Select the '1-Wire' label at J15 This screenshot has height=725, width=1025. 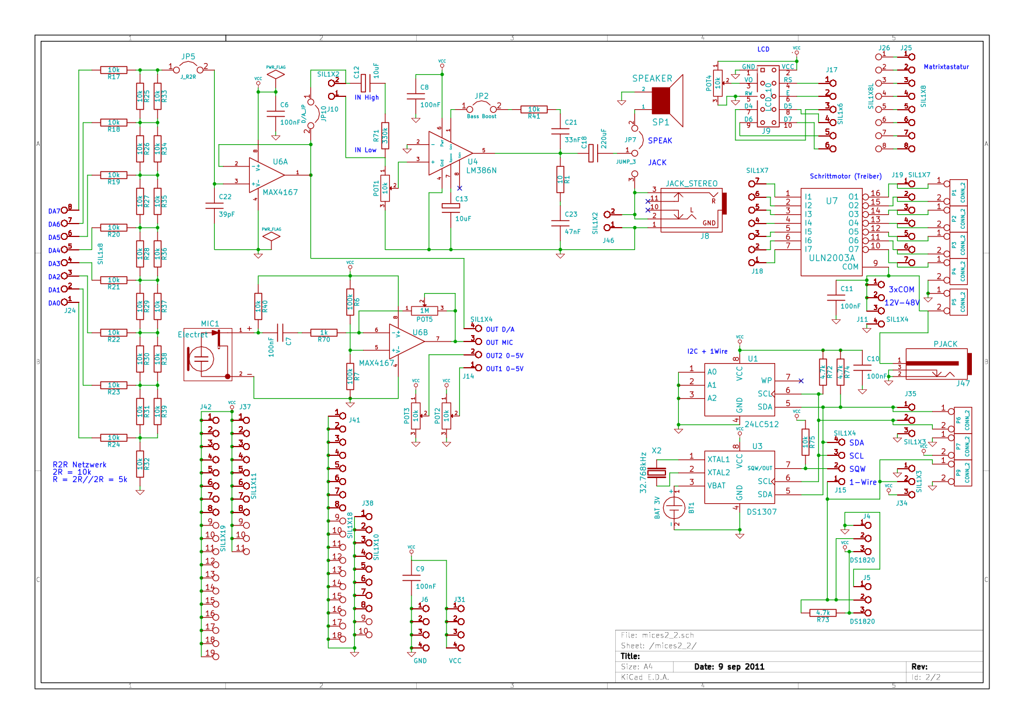click(x=863, y=482)
